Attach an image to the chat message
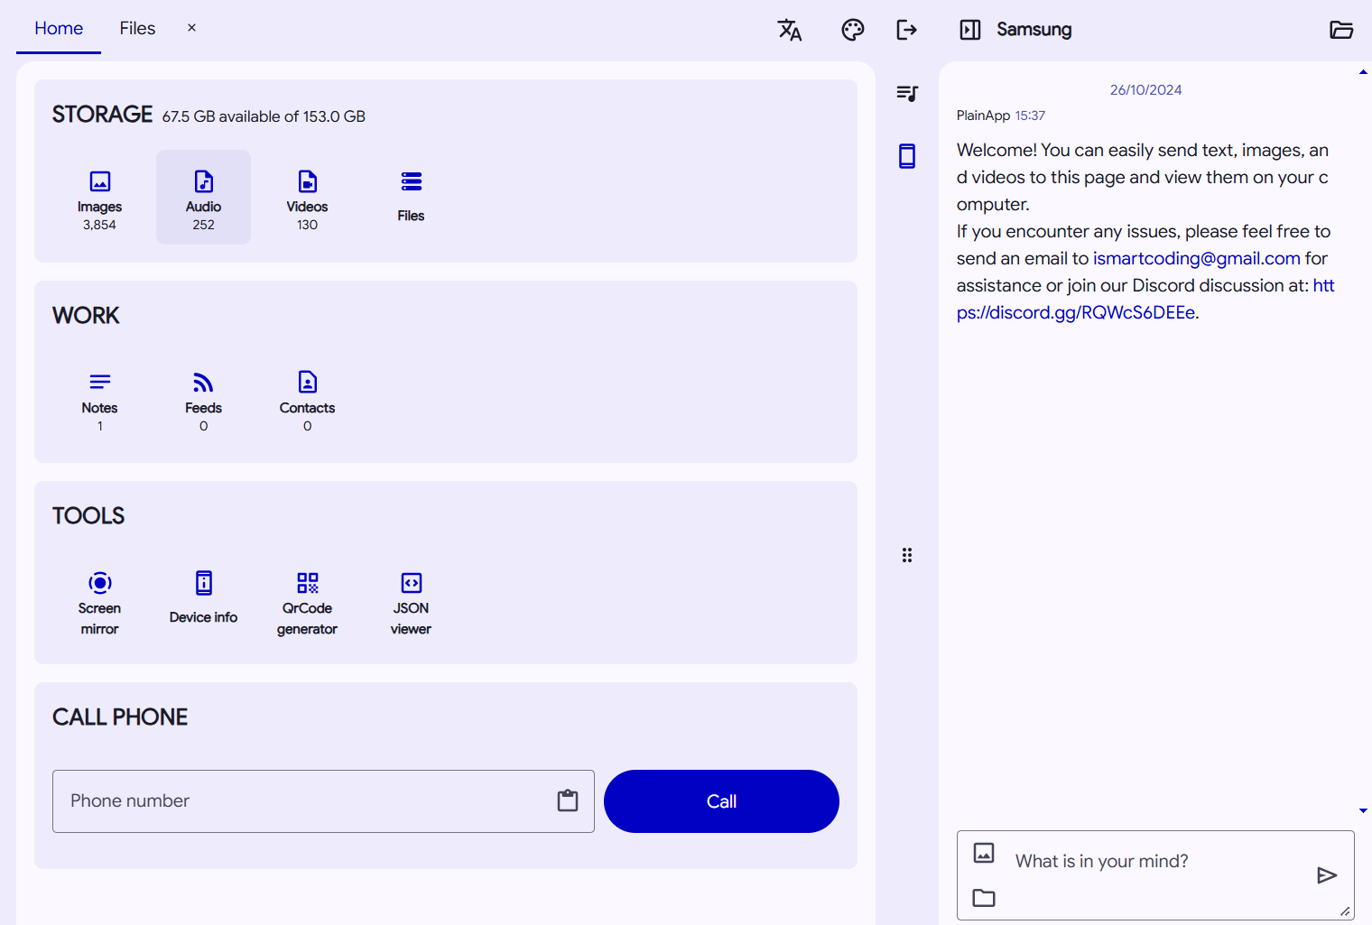The width and height of the screenshot is (1372, 925). coord(984,853)
